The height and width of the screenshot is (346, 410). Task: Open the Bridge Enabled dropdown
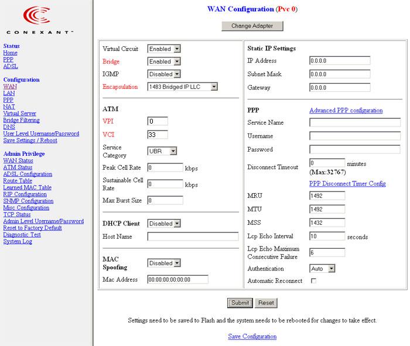coord(164,61)
